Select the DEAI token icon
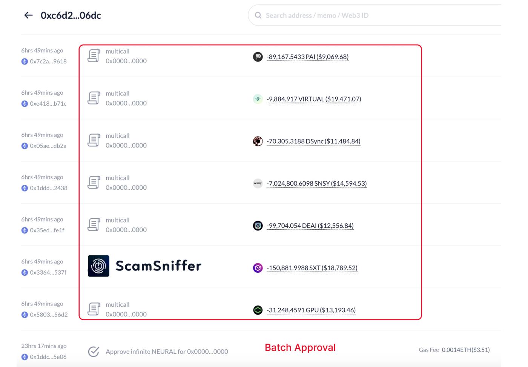 258,226
